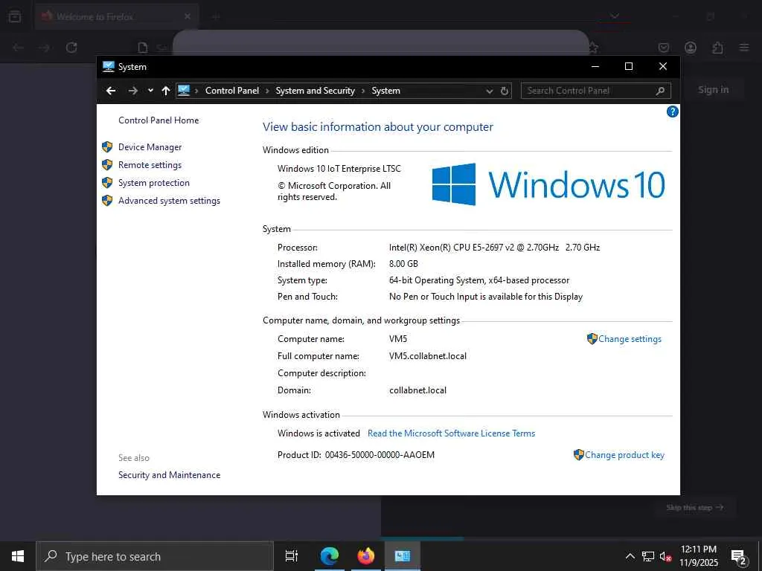Screen dimensions: 762x571
Task: Click the shield icon beside Device Manager
Action: [x=107, y=147]
